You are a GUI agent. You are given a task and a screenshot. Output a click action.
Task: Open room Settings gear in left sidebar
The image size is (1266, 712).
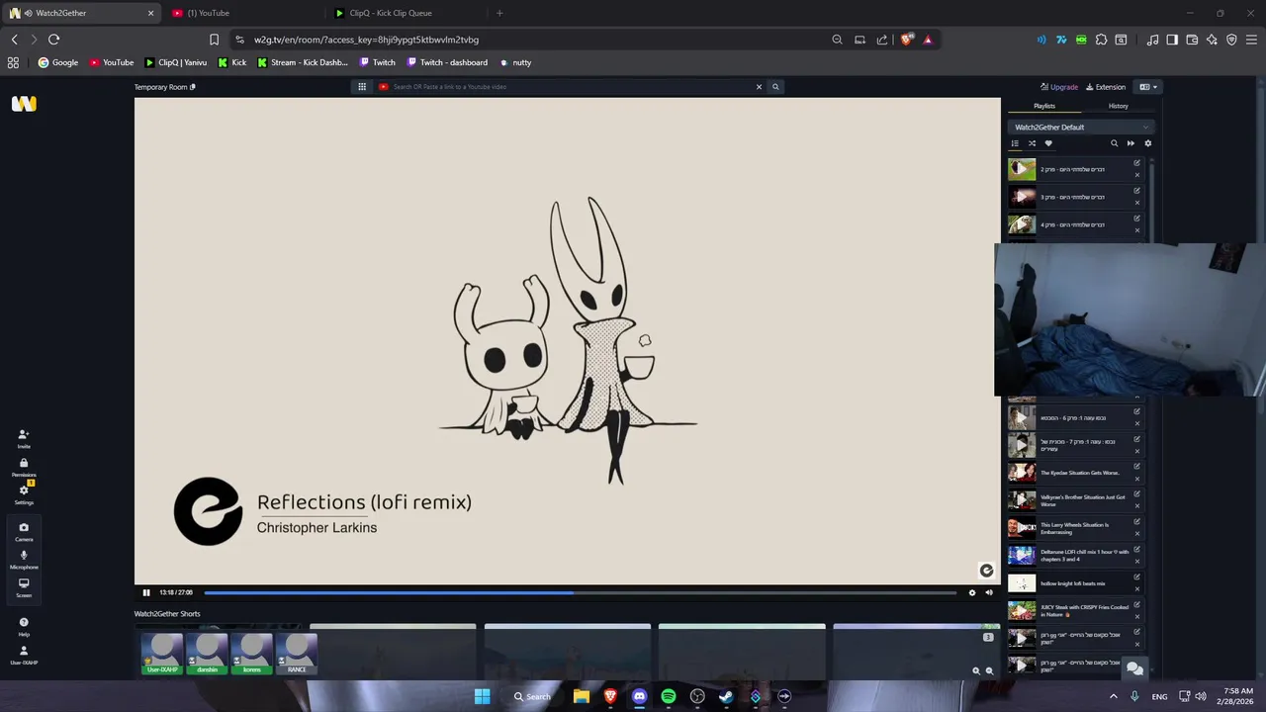(24, 494)
